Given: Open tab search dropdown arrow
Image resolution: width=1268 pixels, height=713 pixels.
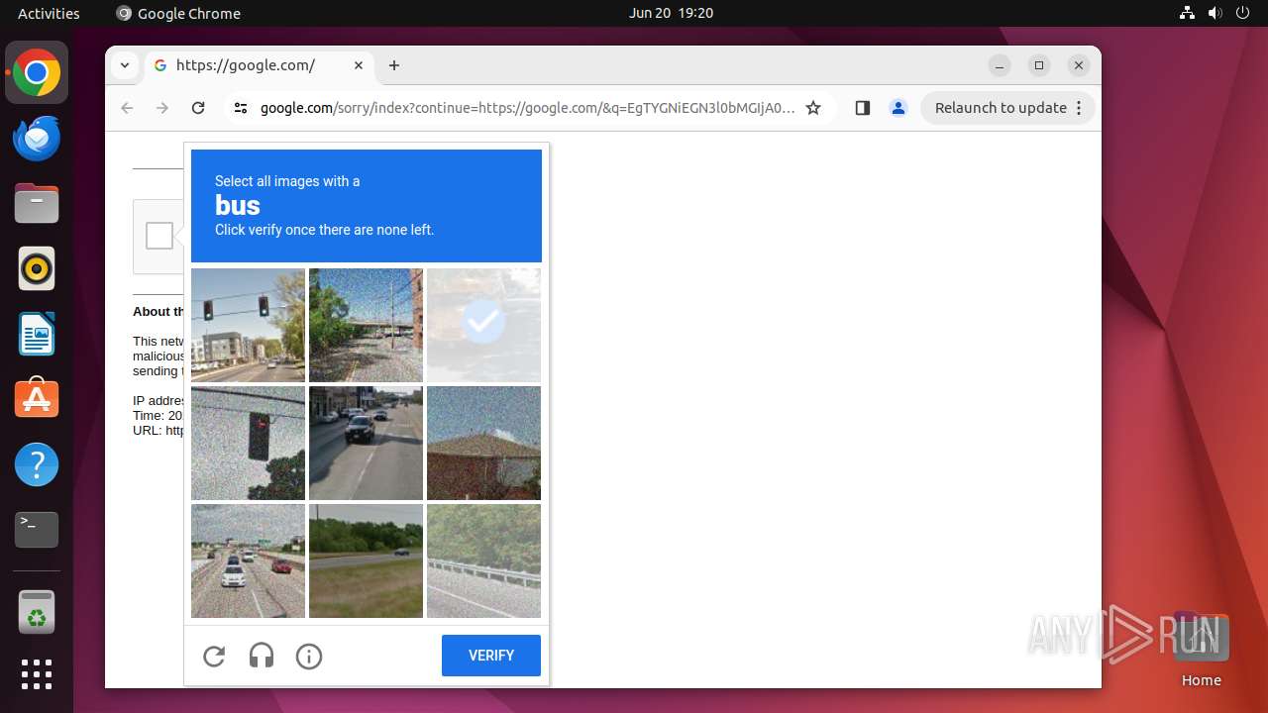Looking at the screenshot, I should [x=124, y=65].
